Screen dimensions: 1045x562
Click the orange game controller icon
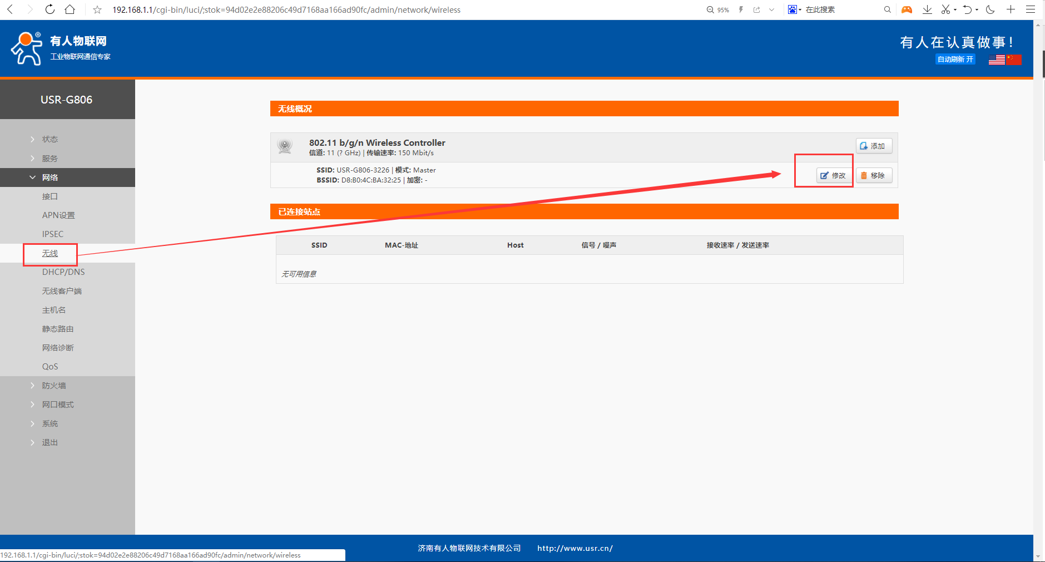coord(907,9)
